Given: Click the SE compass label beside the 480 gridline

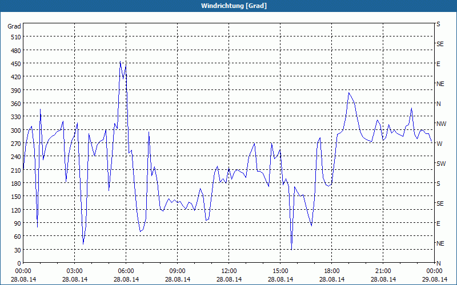Looking at the screenshot, I should click(440, 44).
